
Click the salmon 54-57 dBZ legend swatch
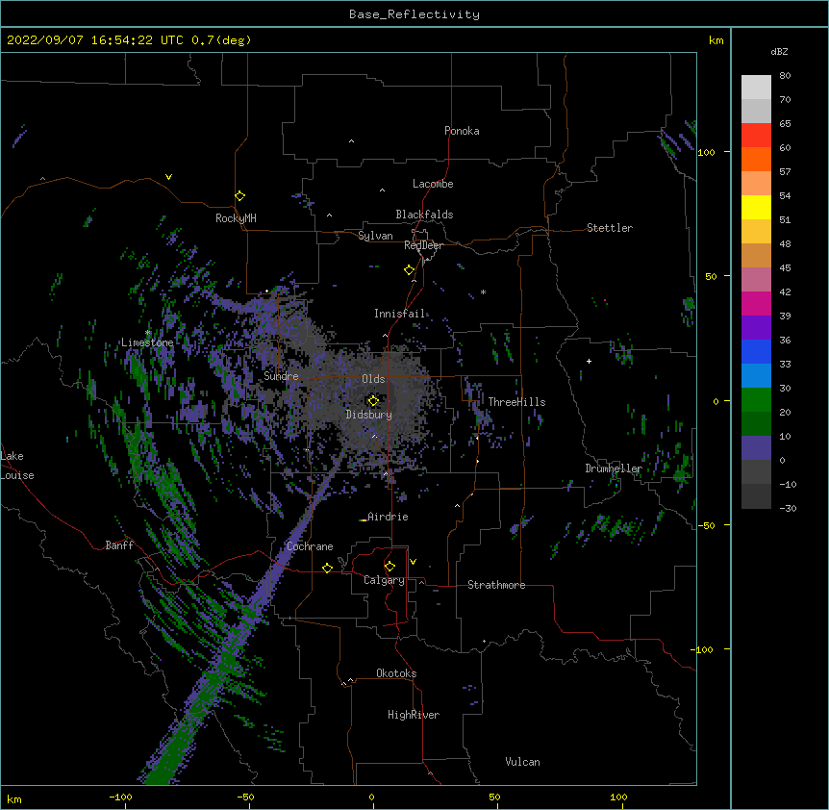point(756,184)
